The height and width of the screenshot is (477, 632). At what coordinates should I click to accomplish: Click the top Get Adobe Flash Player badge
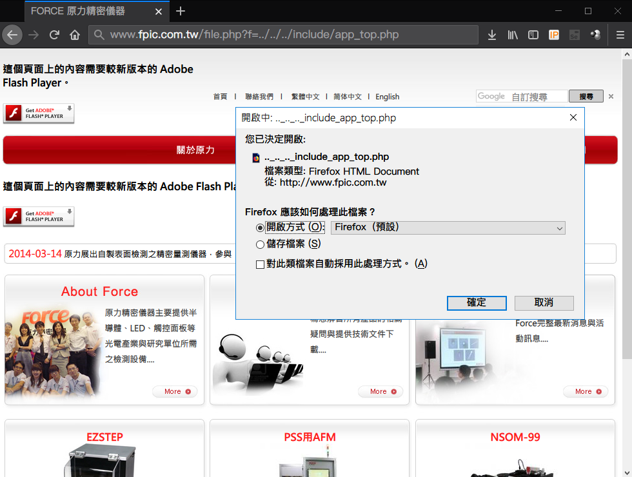pyautogui.click(x=39, y=113)
